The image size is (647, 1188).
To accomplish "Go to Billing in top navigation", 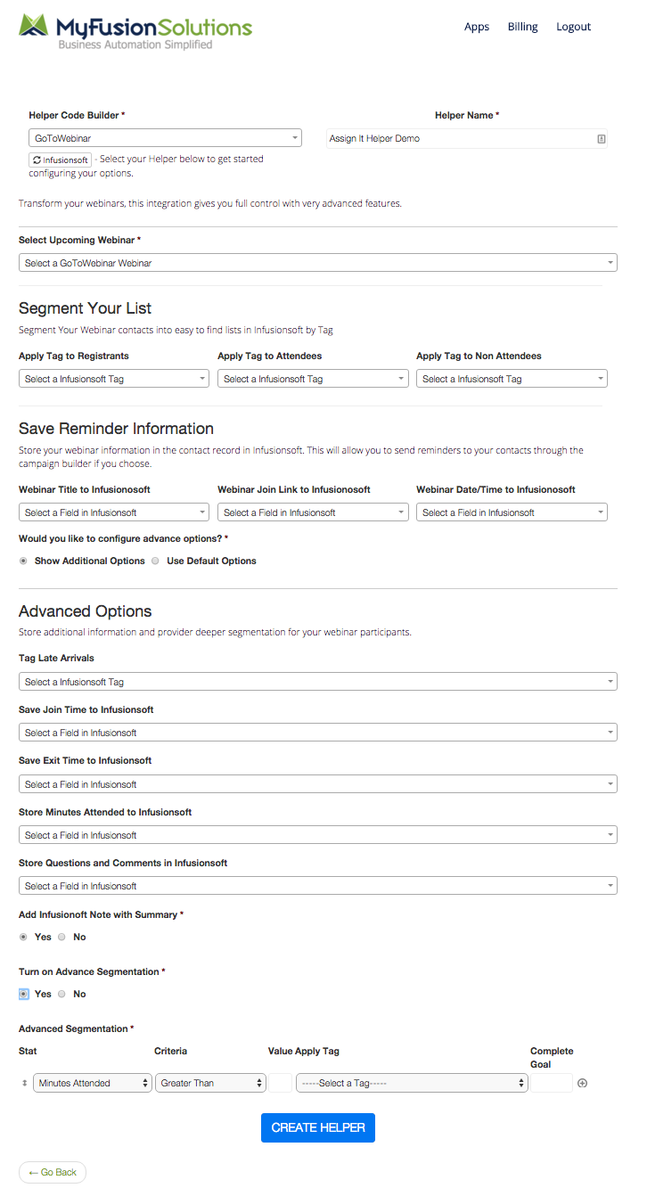I will pyautogui.click(x=523, y=27).
